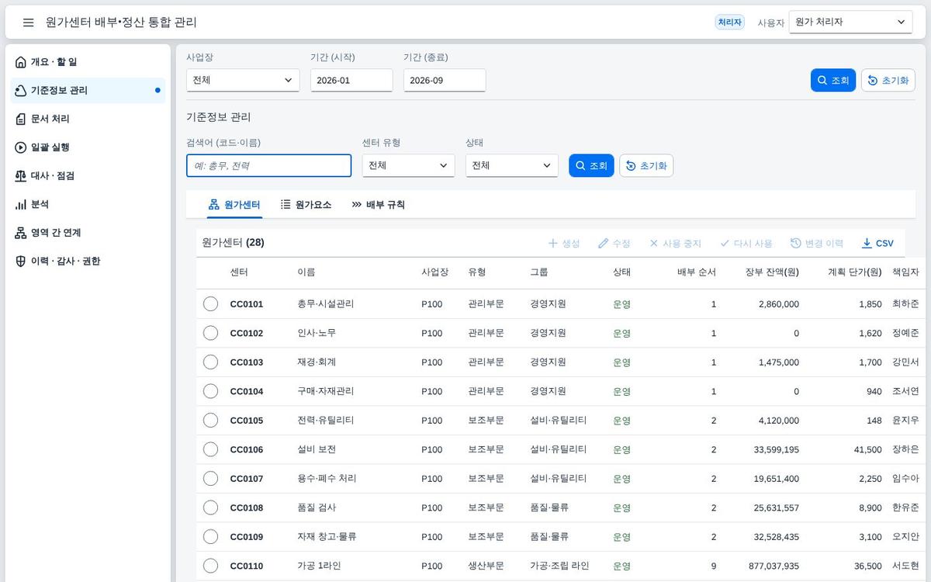The width and height of the screenshot is (931, 582).
Task: Select the radio button for CC0105
Action: pos(210,421)
